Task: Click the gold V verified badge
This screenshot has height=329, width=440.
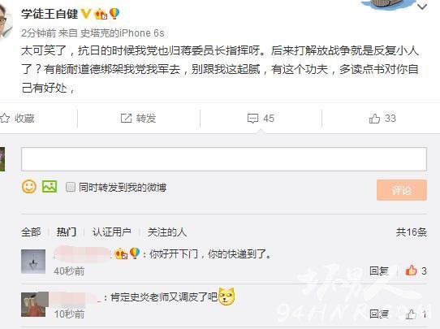Action: coord(86,14)
